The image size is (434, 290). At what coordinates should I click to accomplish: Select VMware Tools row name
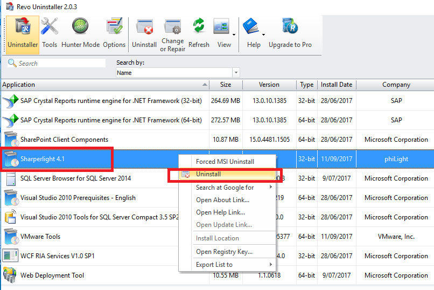40,237
